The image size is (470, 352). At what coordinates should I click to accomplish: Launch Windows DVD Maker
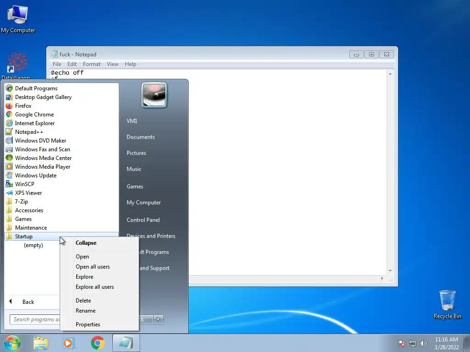(62, 140)
